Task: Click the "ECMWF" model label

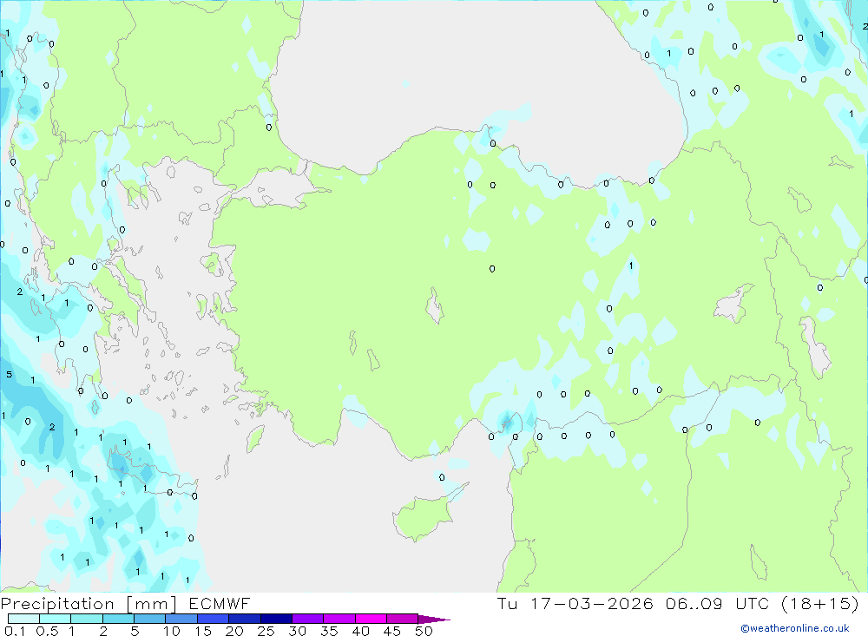Action: pyautogui.click(x=220, y=604)
